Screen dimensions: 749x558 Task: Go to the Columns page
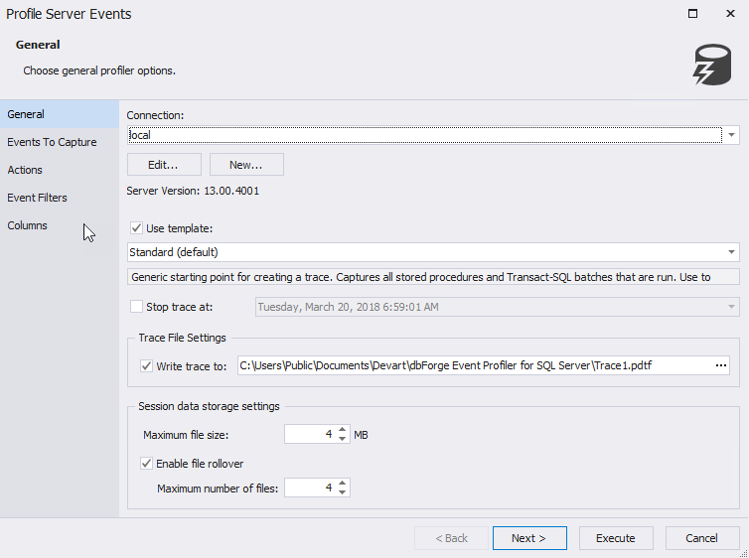(28, 225)
